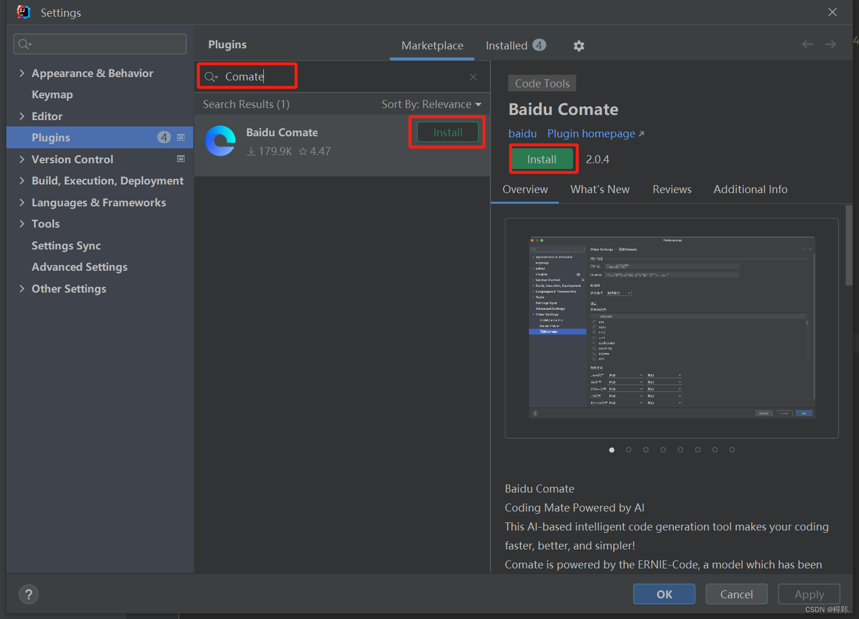The height and width of the screenshot is (619, 859).
Task: Click the 179.9K downloads count
Action: 270,151
